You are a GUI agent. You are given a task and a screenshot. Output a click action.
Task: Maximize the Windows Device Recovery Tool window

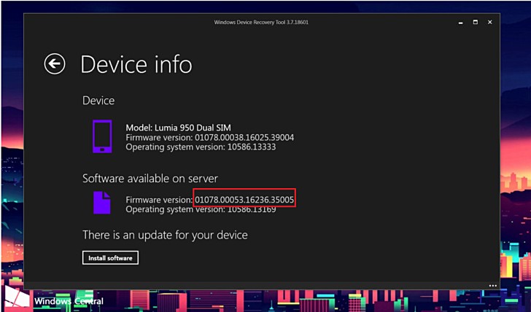476,22
